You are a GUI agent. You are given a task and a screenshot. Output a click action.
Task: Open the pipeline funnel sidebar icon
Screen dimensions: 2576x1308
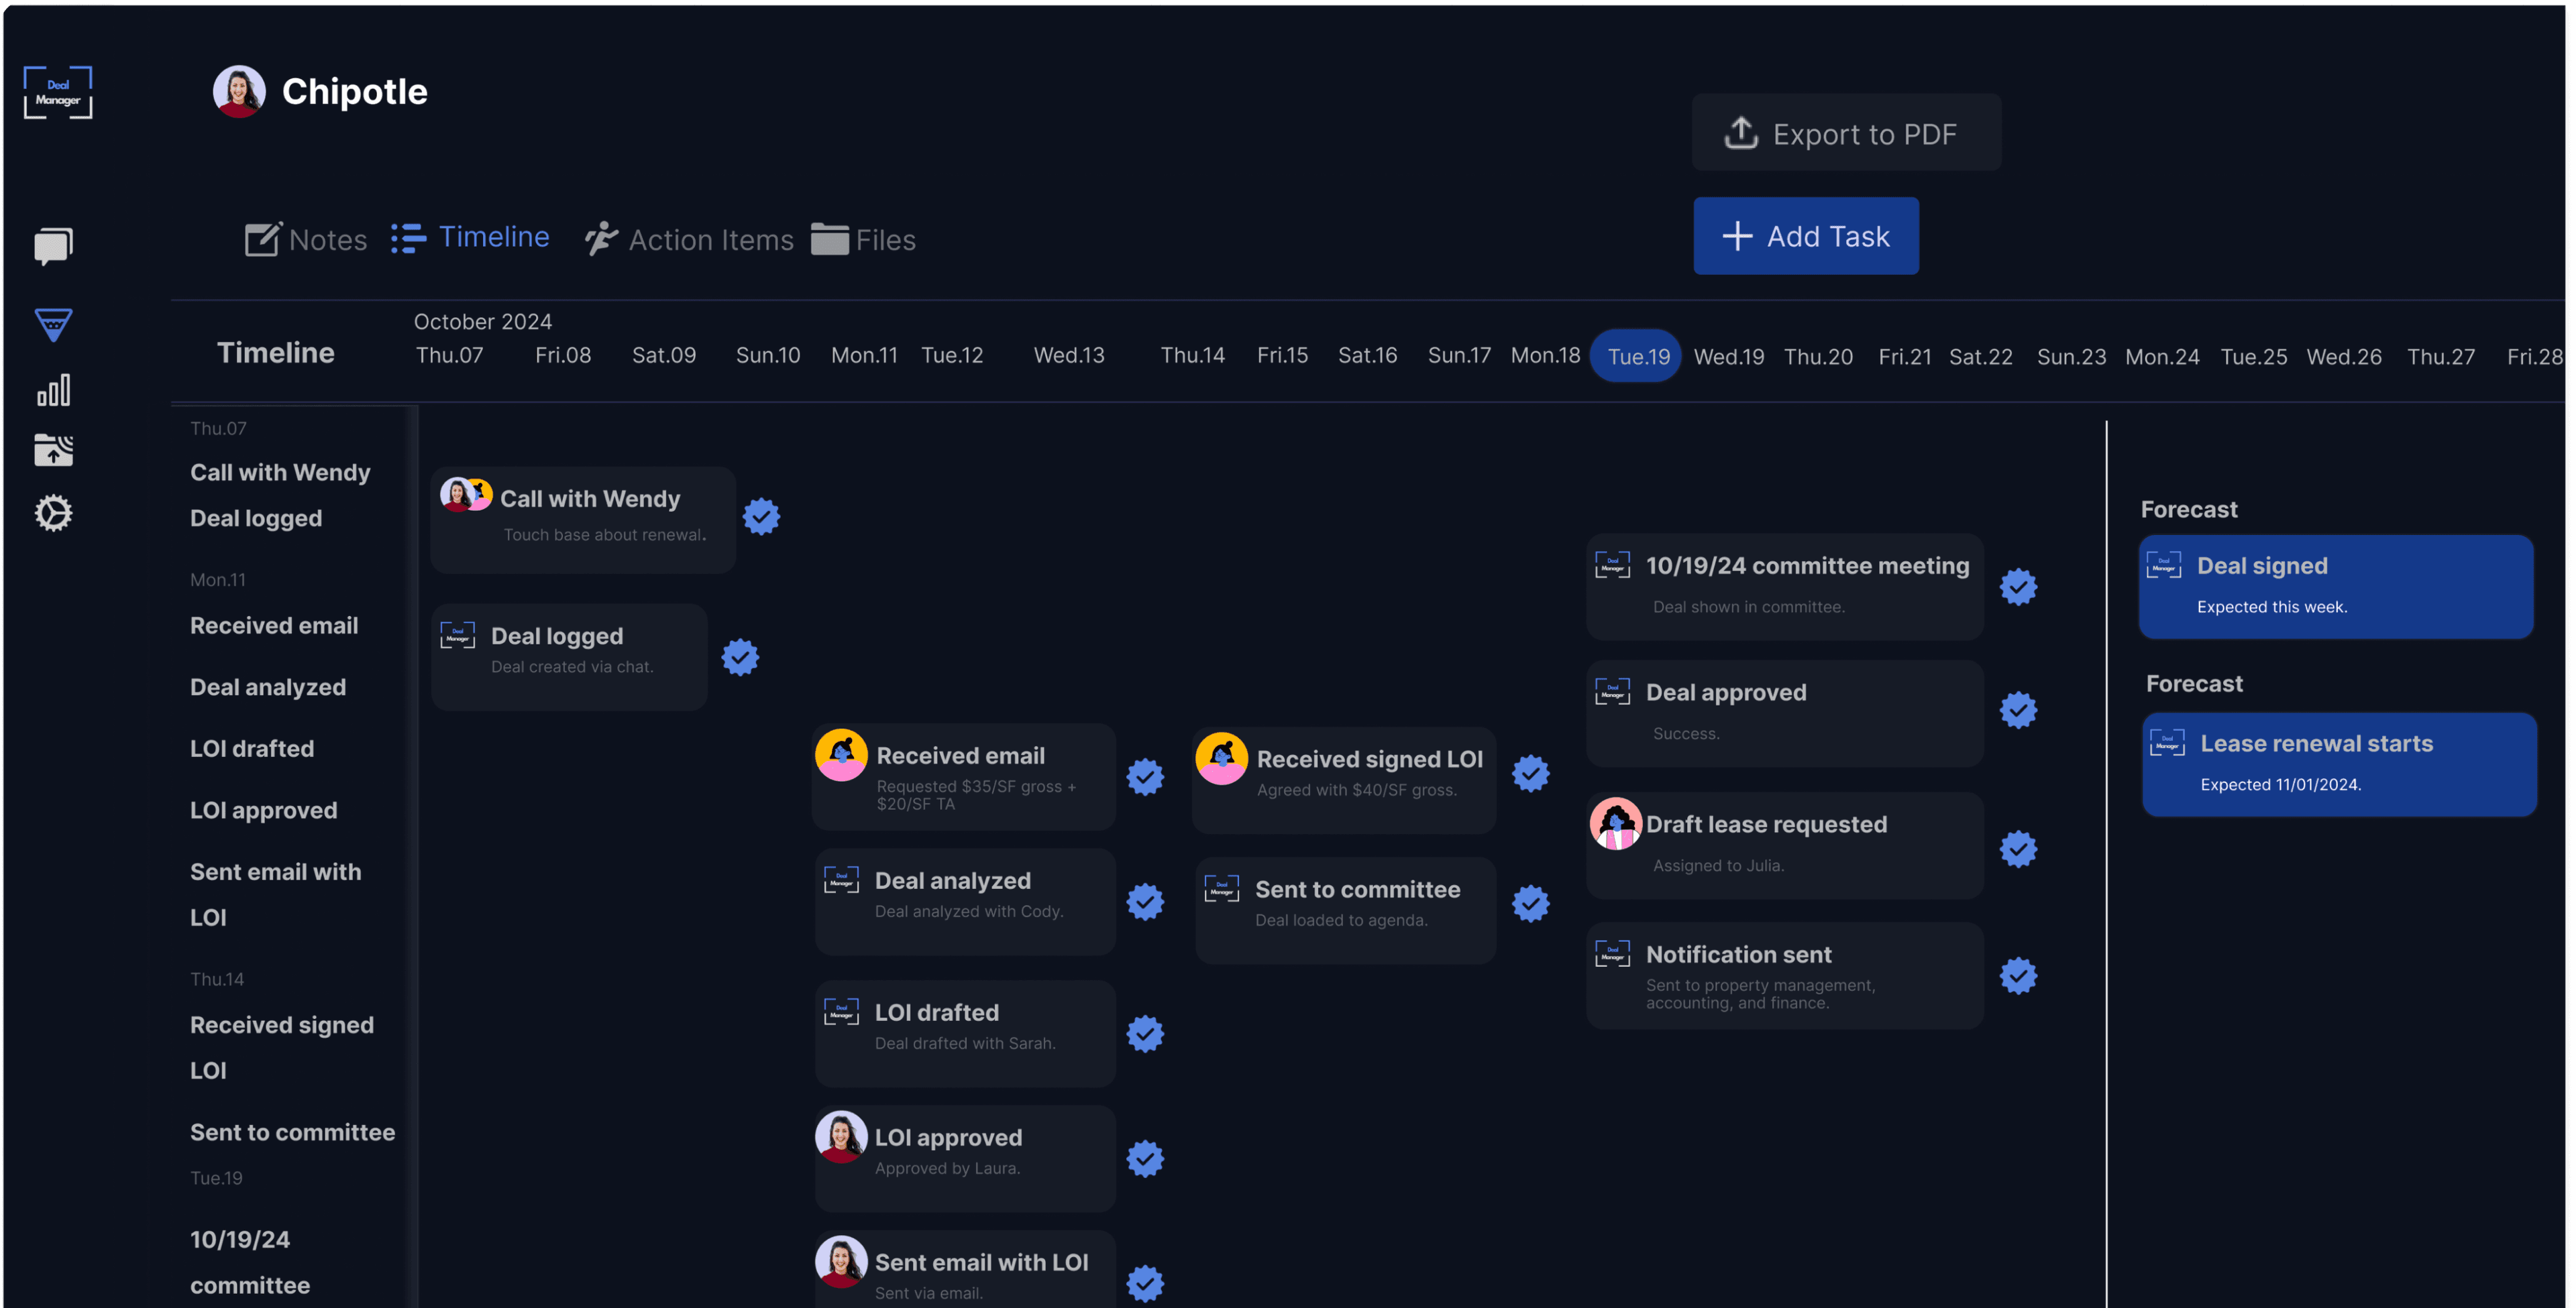tap(53, 324)
